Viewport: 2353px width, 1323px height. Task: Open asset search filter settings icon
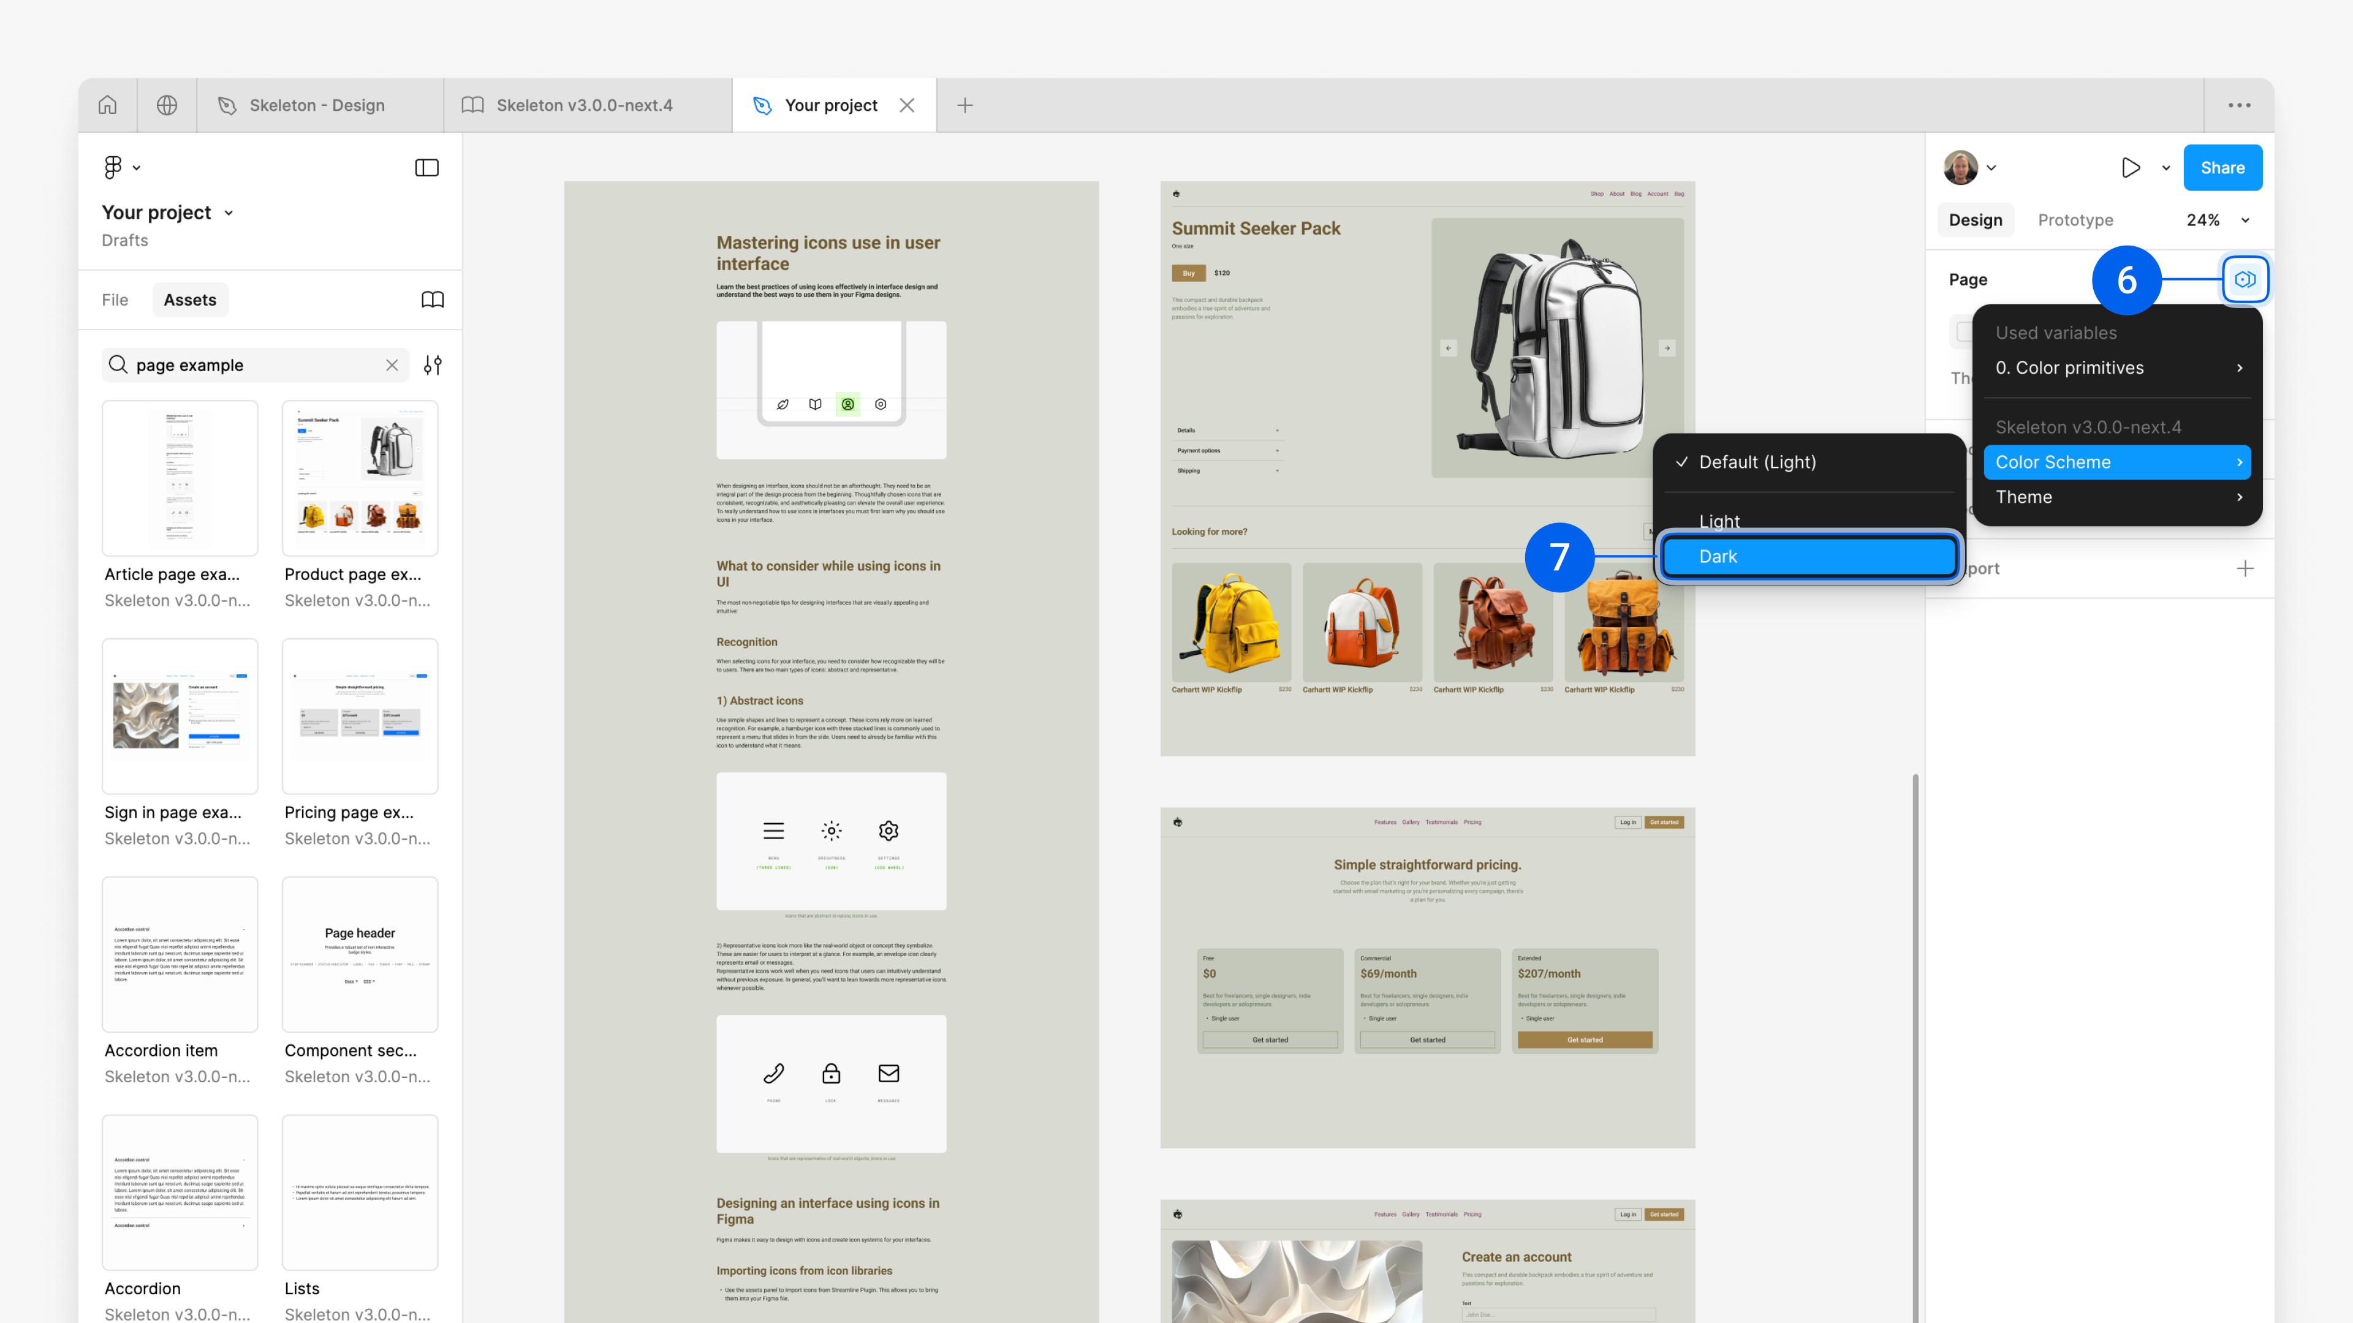point(432,365)
